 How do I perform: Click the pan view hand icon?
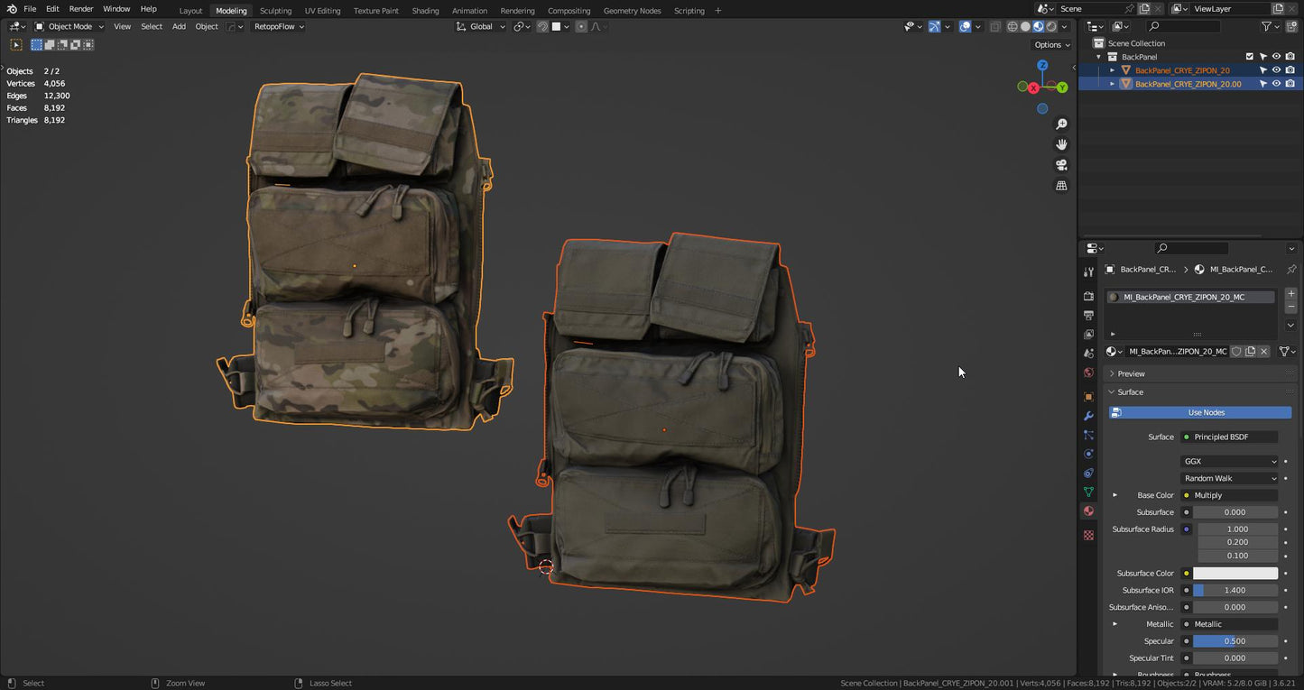pos(1061,144)
